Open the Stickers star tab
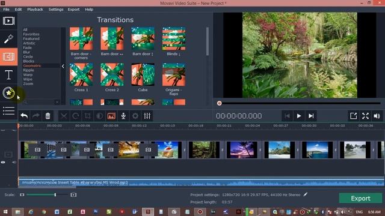 (x=8, y=93)
